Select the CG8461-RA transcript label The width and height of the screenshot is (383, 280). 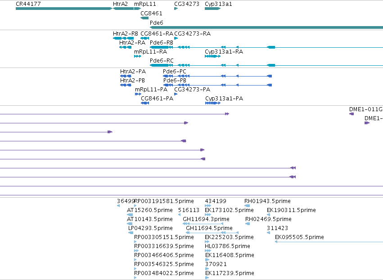tap(157, 33)
